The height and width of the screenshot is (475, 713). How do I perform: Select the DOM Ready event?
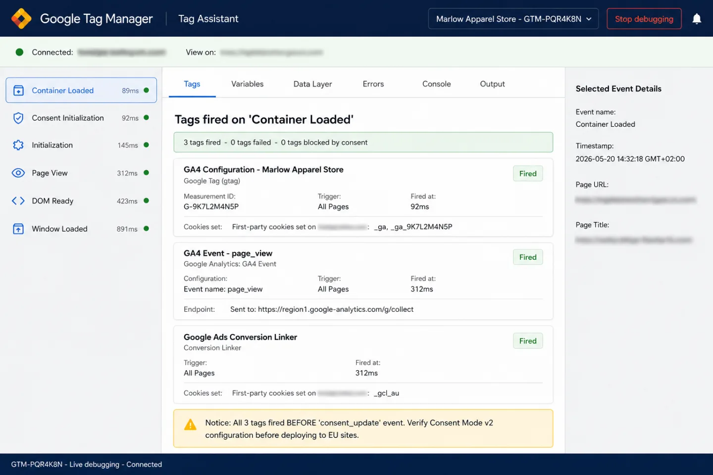tap(81, 201)
